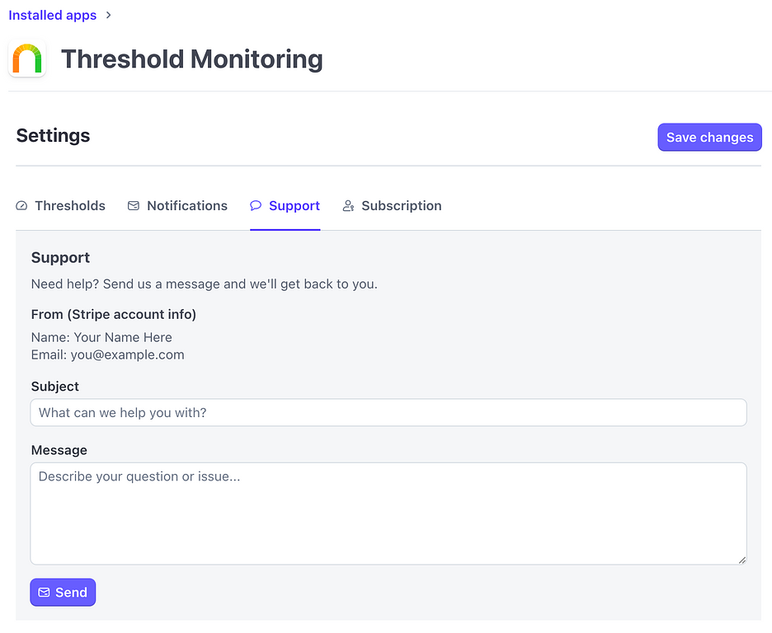
Task: Grab the Message box resize handle
Action: (741, 560)
